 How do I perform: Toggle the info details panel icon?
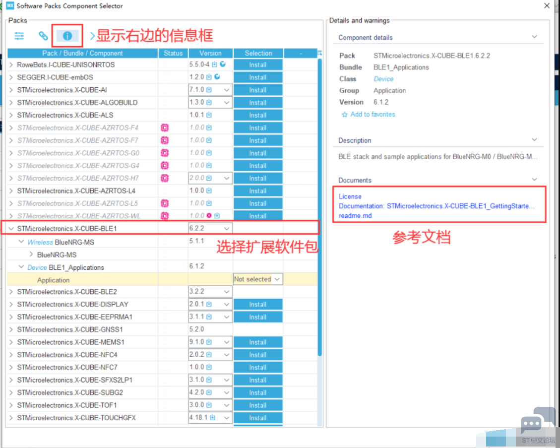coord(67,36)
